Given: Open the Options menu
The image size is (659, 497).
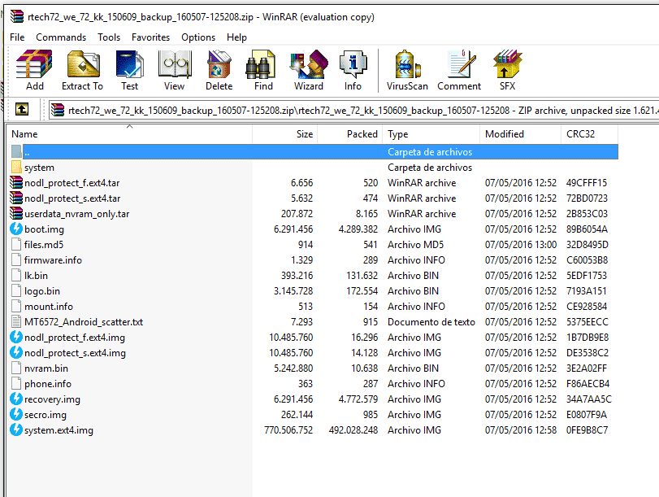Looking at the screenshot, I should coord(198,37).
